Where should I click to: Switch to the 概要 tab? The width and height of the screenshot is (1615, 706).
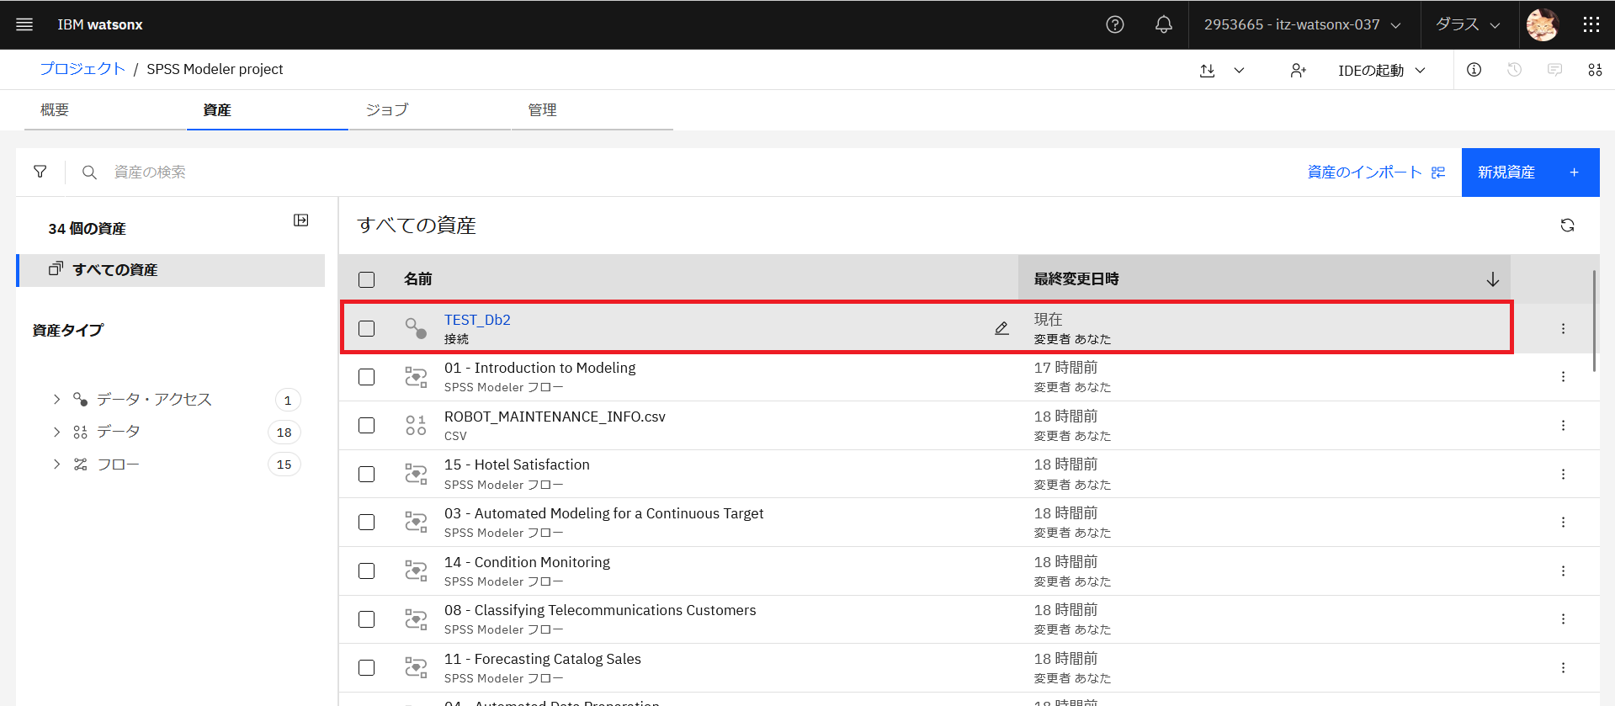[x=105, y=110]
